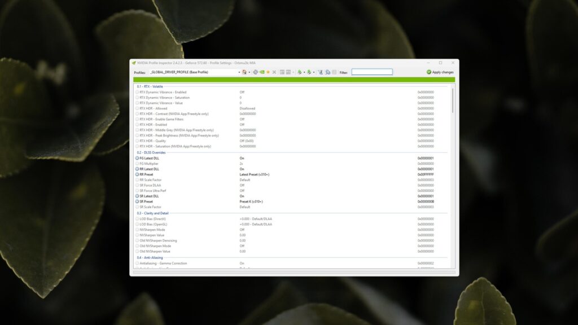Collapse the 0.1 - RTX - Volatile group
Image resolution: width=578 pixels, height=325 pixels.
(150, 86)
